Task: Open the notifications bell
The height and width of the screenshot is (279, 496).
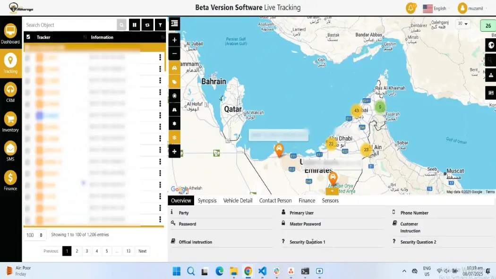Action: tap(411, 8)
